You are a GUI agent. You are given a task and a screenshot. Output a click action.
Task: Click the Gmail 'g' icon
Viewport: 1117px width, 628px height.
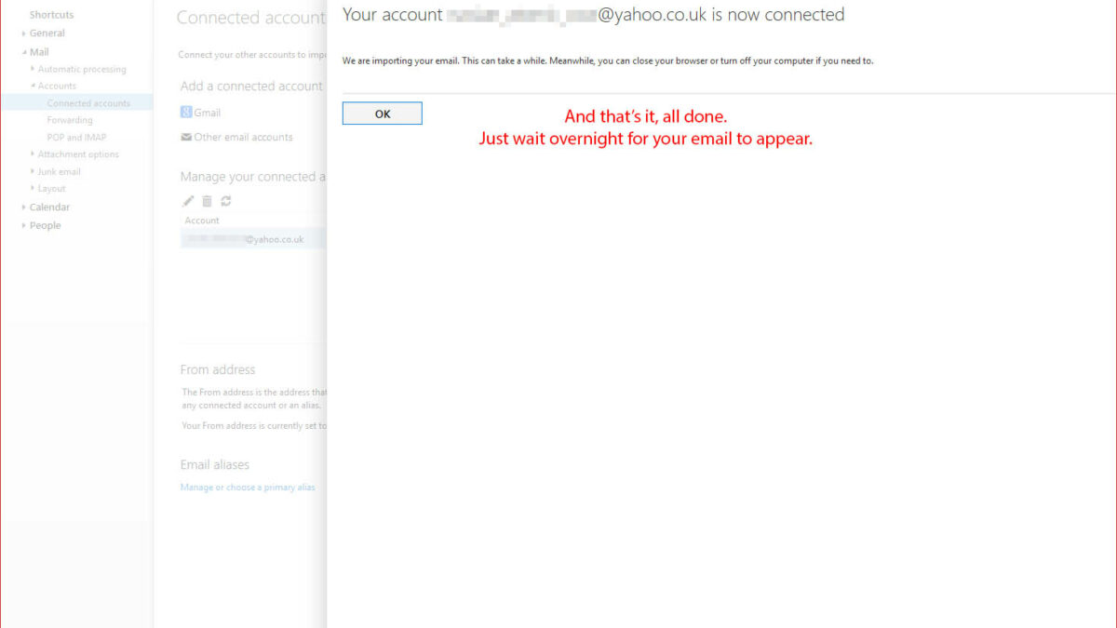point(186,113)
